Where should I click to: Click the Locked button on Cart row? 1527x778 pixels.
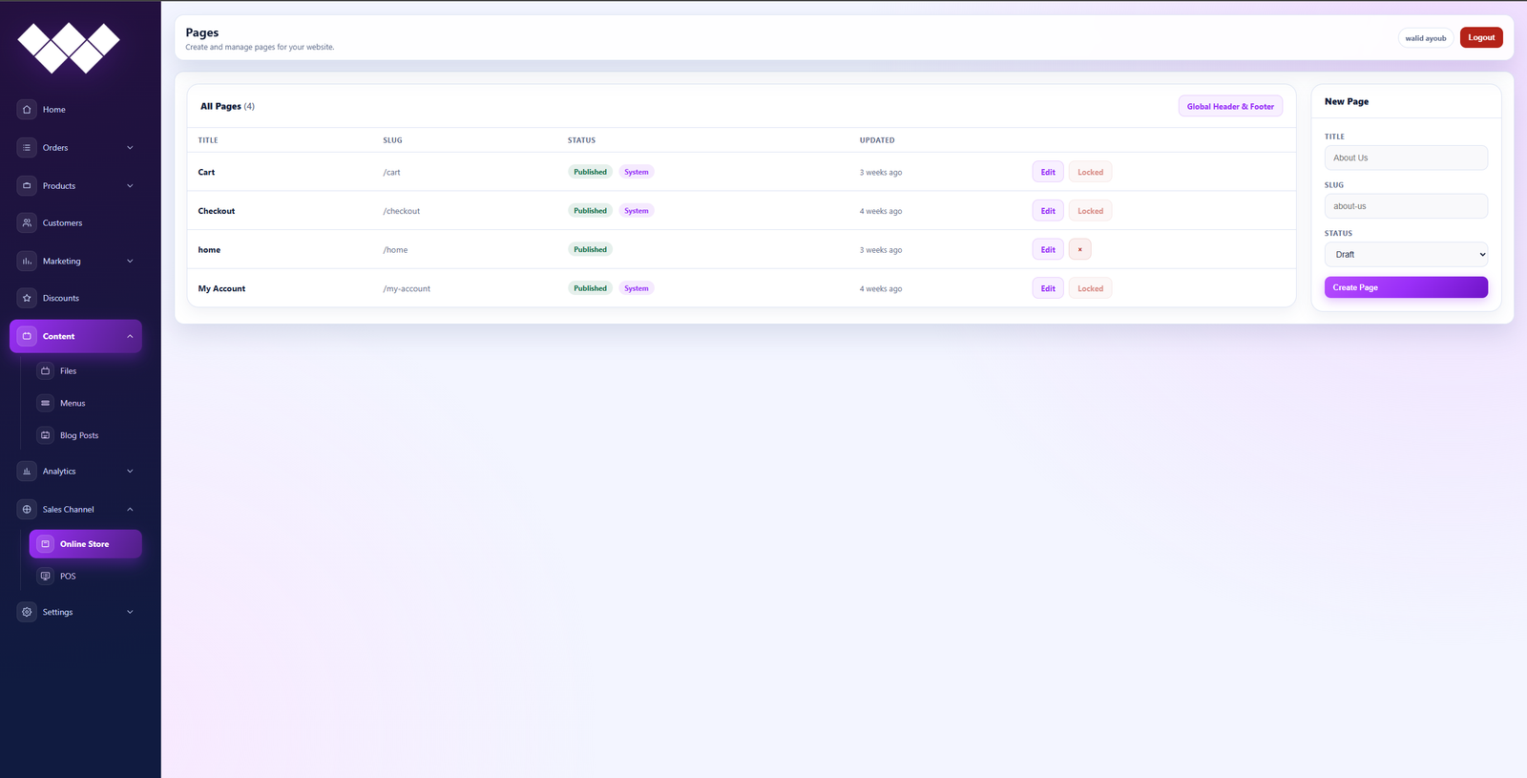pyautogui.click(x=1090, y=172)
